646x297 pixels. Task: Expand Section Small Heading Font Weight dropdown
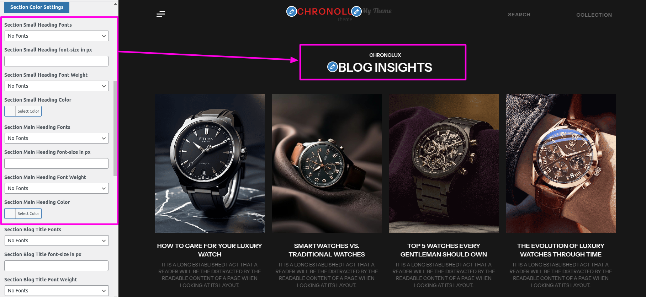pos(57,86)
